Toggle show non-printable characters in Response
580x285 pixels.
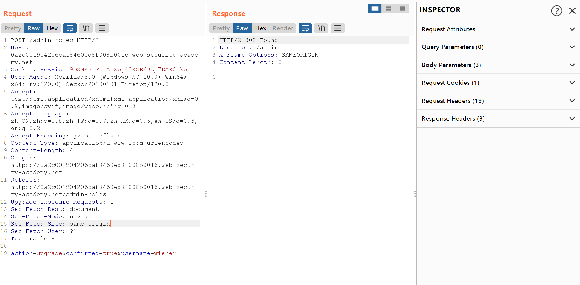[322, 28]
